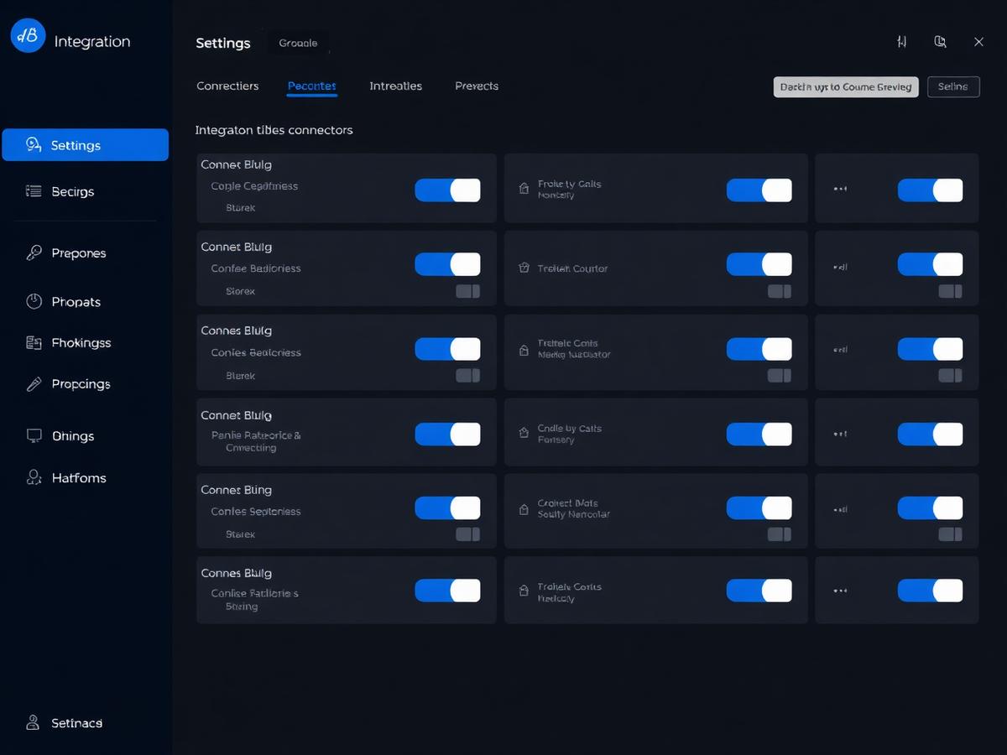
Task: Click the Dactin vyt to Coume Greviog button
Action: click(846, 86)
